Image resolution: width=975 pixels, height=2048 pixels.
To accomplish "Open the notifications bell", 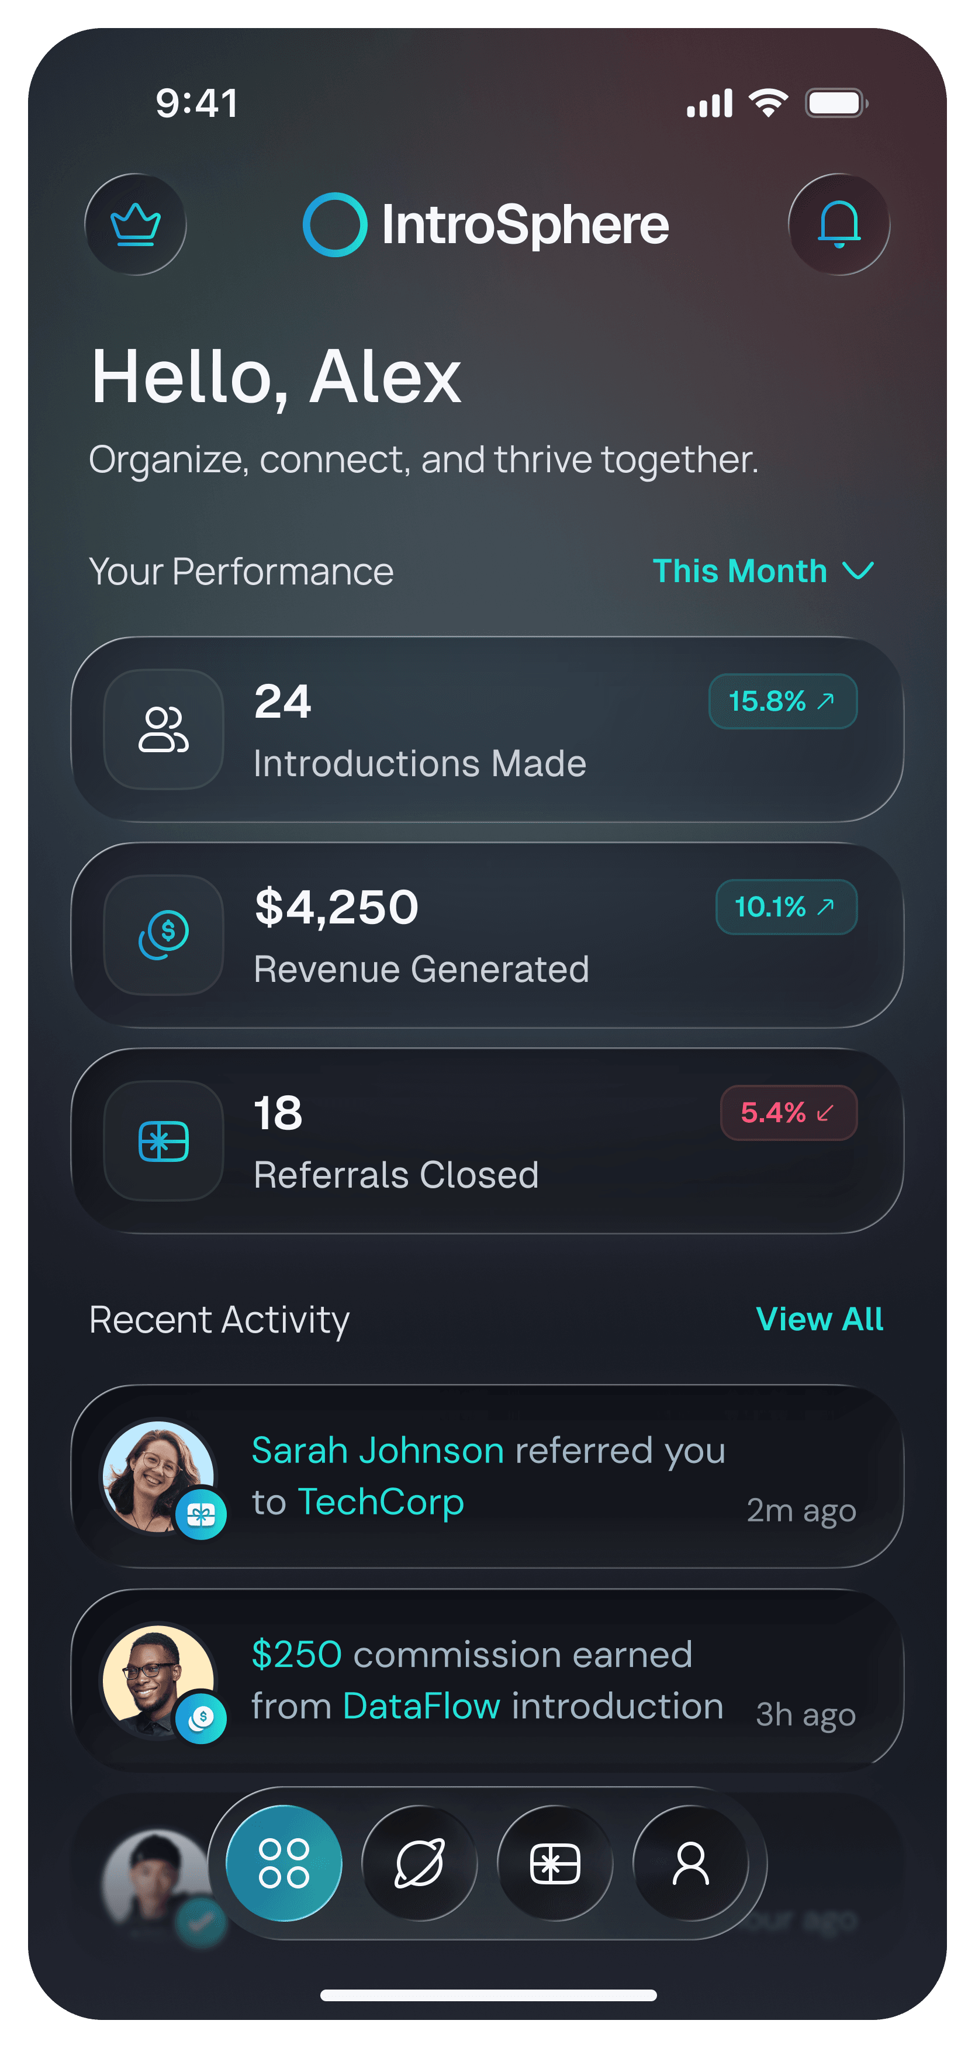I will 838,224.
